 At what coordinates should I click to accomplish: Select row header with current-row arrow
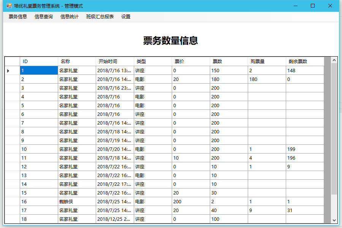12,71
